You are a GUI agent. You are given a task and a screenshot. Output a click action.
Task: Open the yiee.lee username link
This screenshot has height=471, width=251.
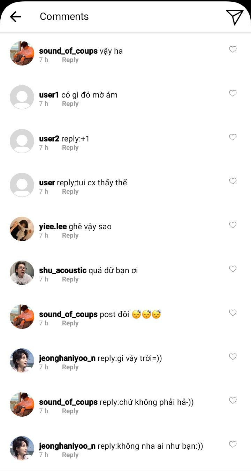pos(53,226)
